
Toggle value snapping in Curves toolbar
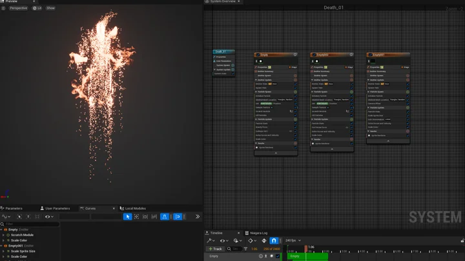(x=178, y=217)
